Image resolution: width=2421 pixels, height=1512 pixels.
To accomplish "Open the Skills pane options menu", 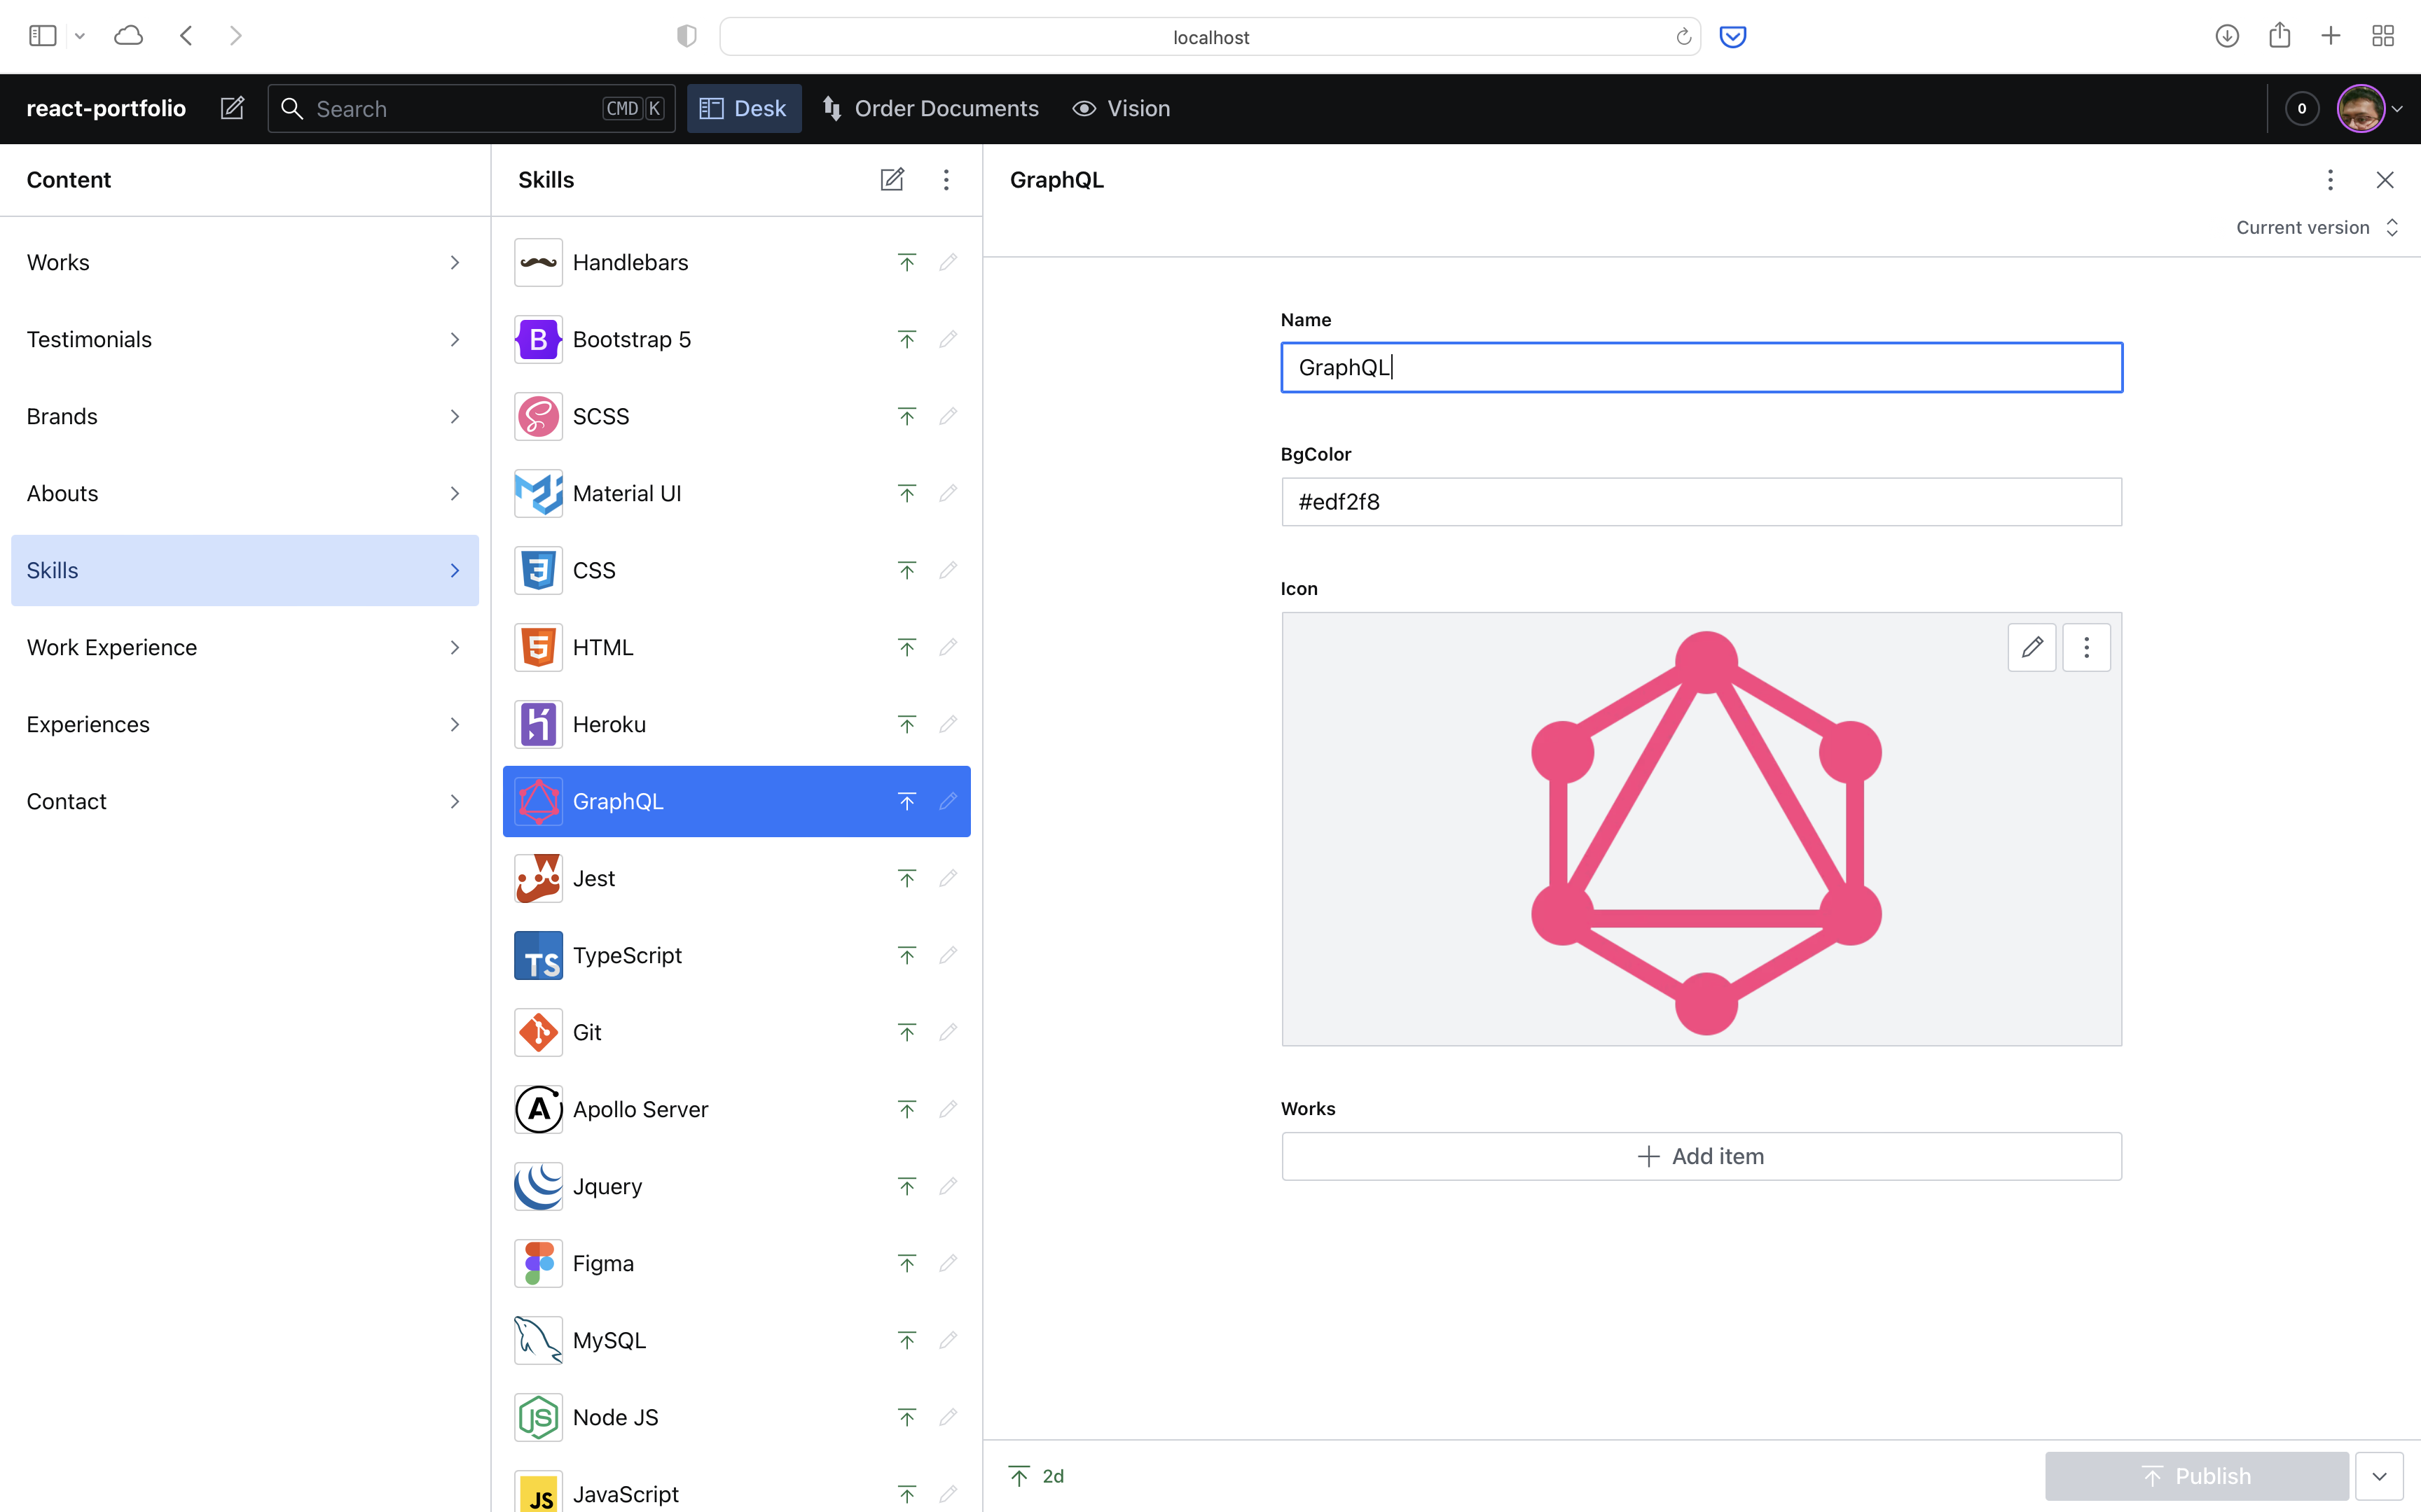I will (x=946, y=179).
